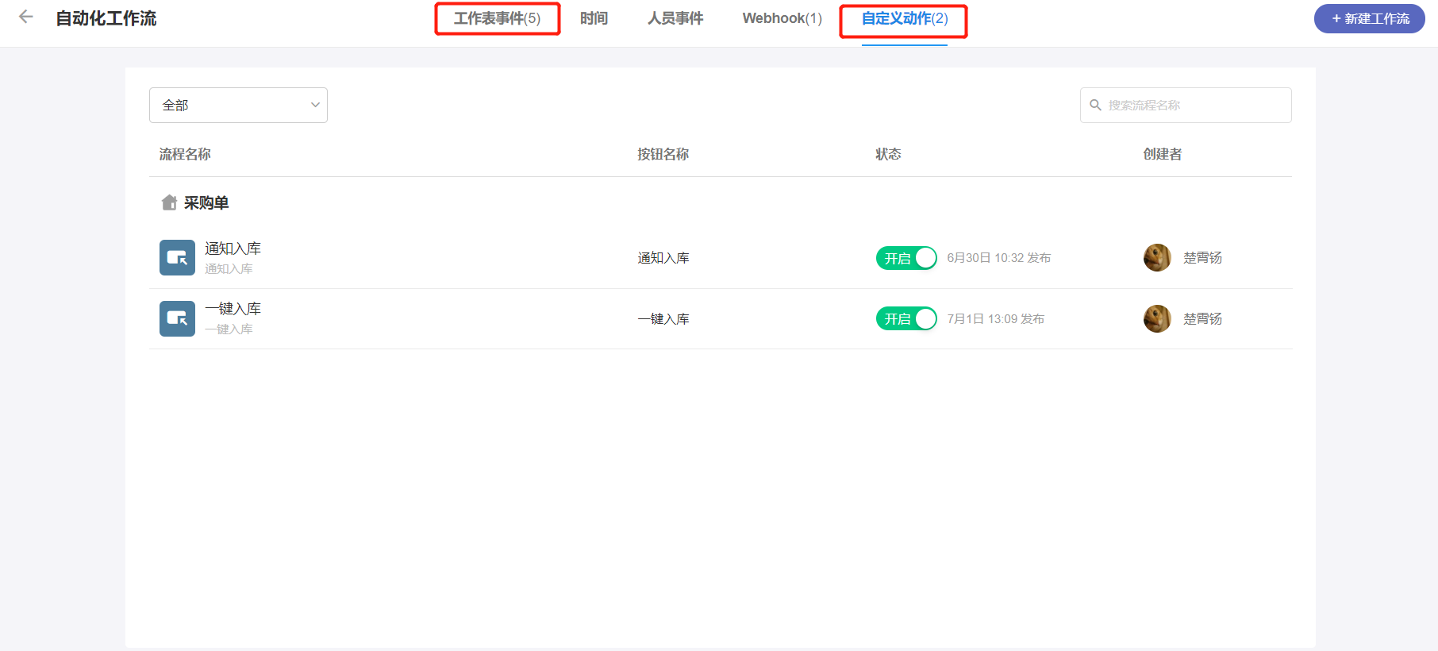Viewport: 1438px width, 651px height.
Task: Click the 一键入库 workflow custom-action icon
Action: click(177, 318)
